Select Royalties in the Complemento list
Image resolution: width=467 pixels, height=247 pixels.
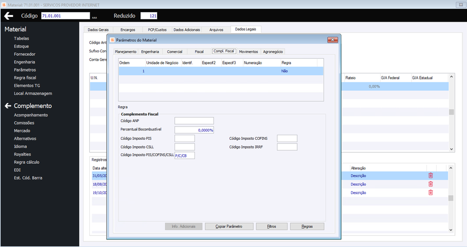tap(22, 154)
